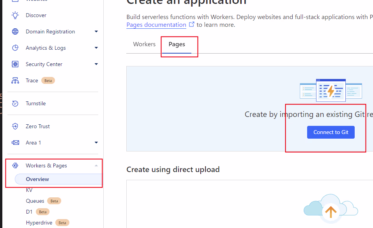
Task: Open Overview under Workers & Pages
Action: (58, 179)
